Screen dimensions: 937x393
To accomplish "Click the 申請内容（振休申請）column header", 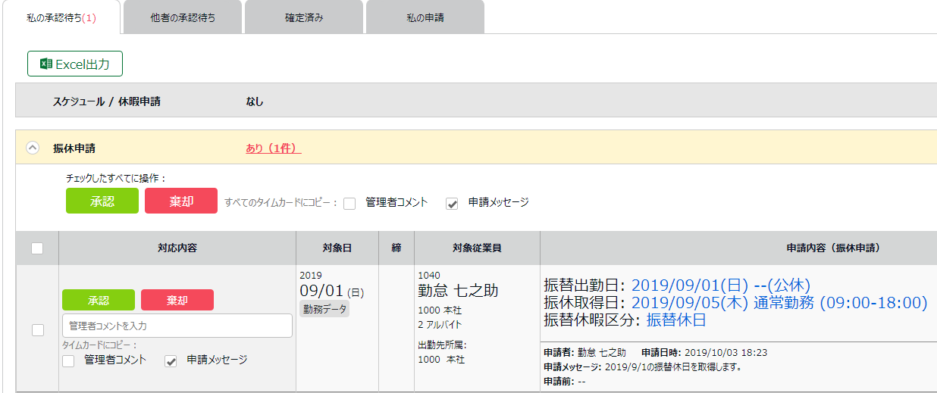I will 738,248.
